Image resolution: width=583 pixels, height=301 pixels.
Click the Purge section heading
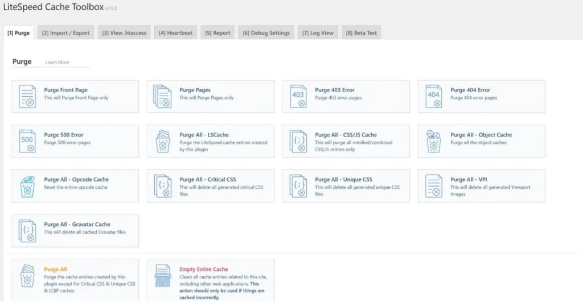pos(22,61)
